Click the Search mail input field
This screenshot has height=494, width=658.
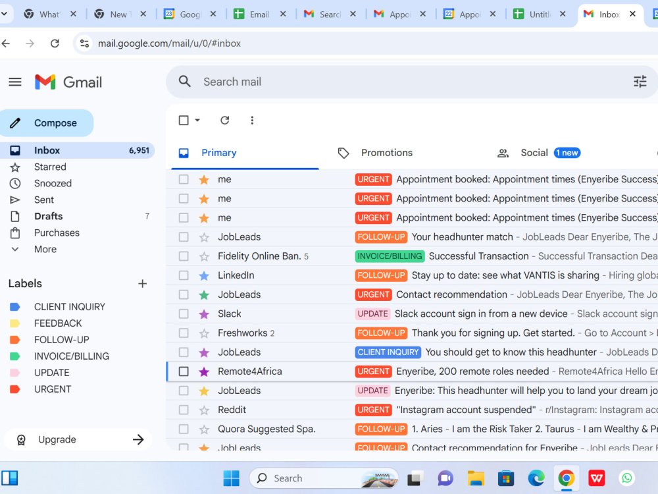413,82
